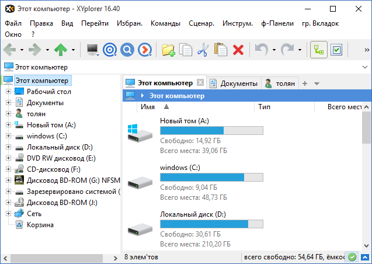
Task: Toggle the checkbox selection mode button
Action: click(336, 50)
